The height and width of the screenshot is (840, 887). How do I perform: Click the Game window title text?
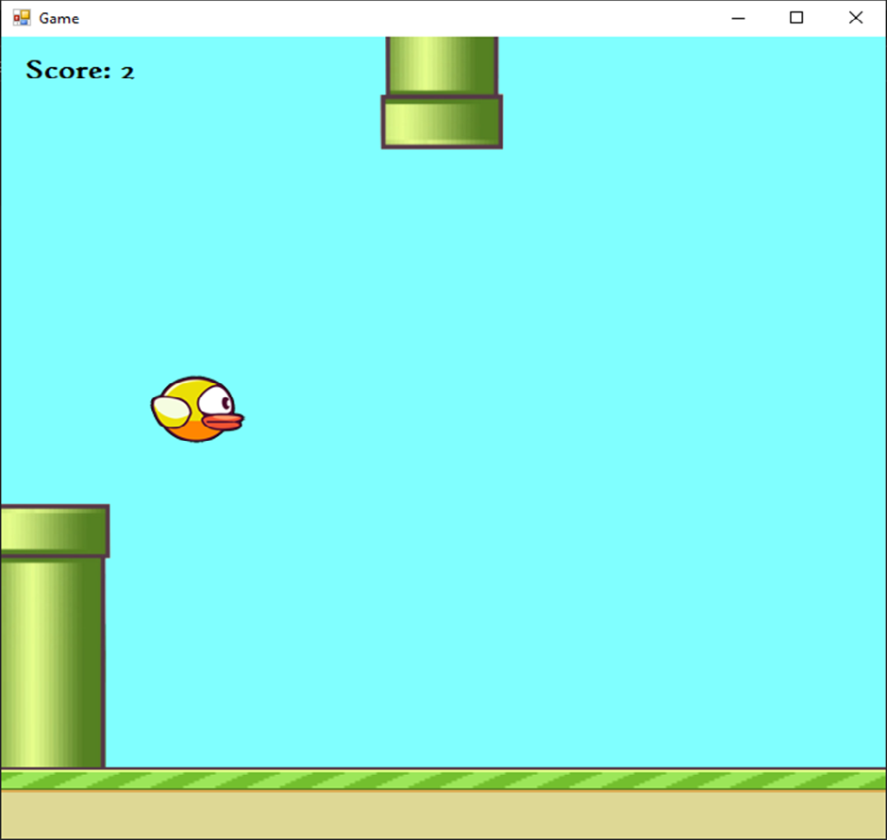point(59,19)
